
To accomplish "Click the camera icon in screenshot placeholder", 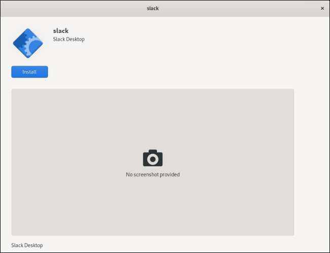I will 153,158.
